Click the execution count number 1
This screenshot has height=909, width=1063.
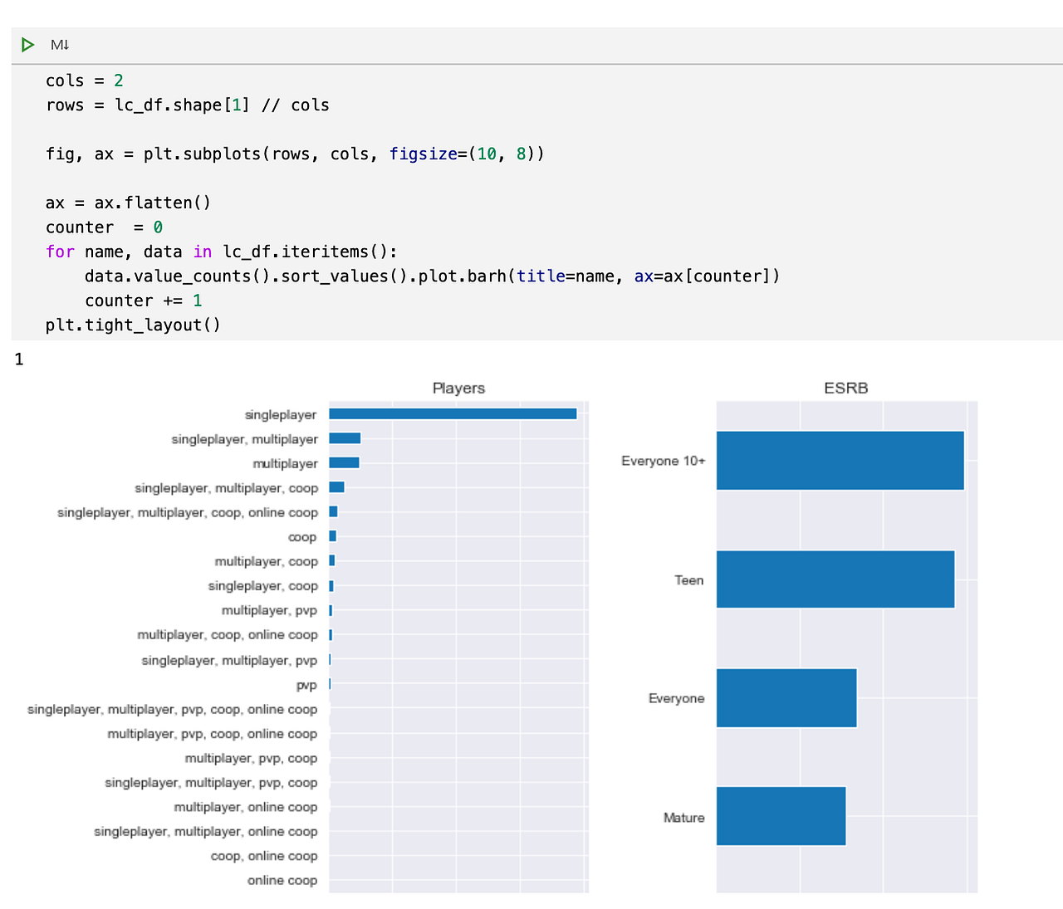coord(18,359)
